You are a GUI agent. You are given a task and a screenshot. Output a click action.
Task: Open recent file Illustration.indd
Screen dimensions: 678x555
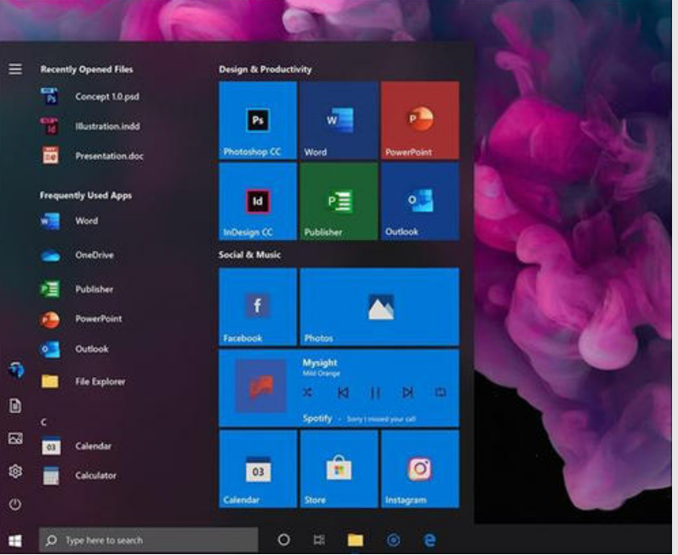(x=90, y=126)
